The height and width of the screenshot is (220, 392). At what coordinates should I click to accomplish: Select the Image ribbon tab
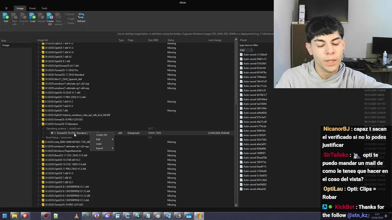pyautogui.click(x=20, y=8)
